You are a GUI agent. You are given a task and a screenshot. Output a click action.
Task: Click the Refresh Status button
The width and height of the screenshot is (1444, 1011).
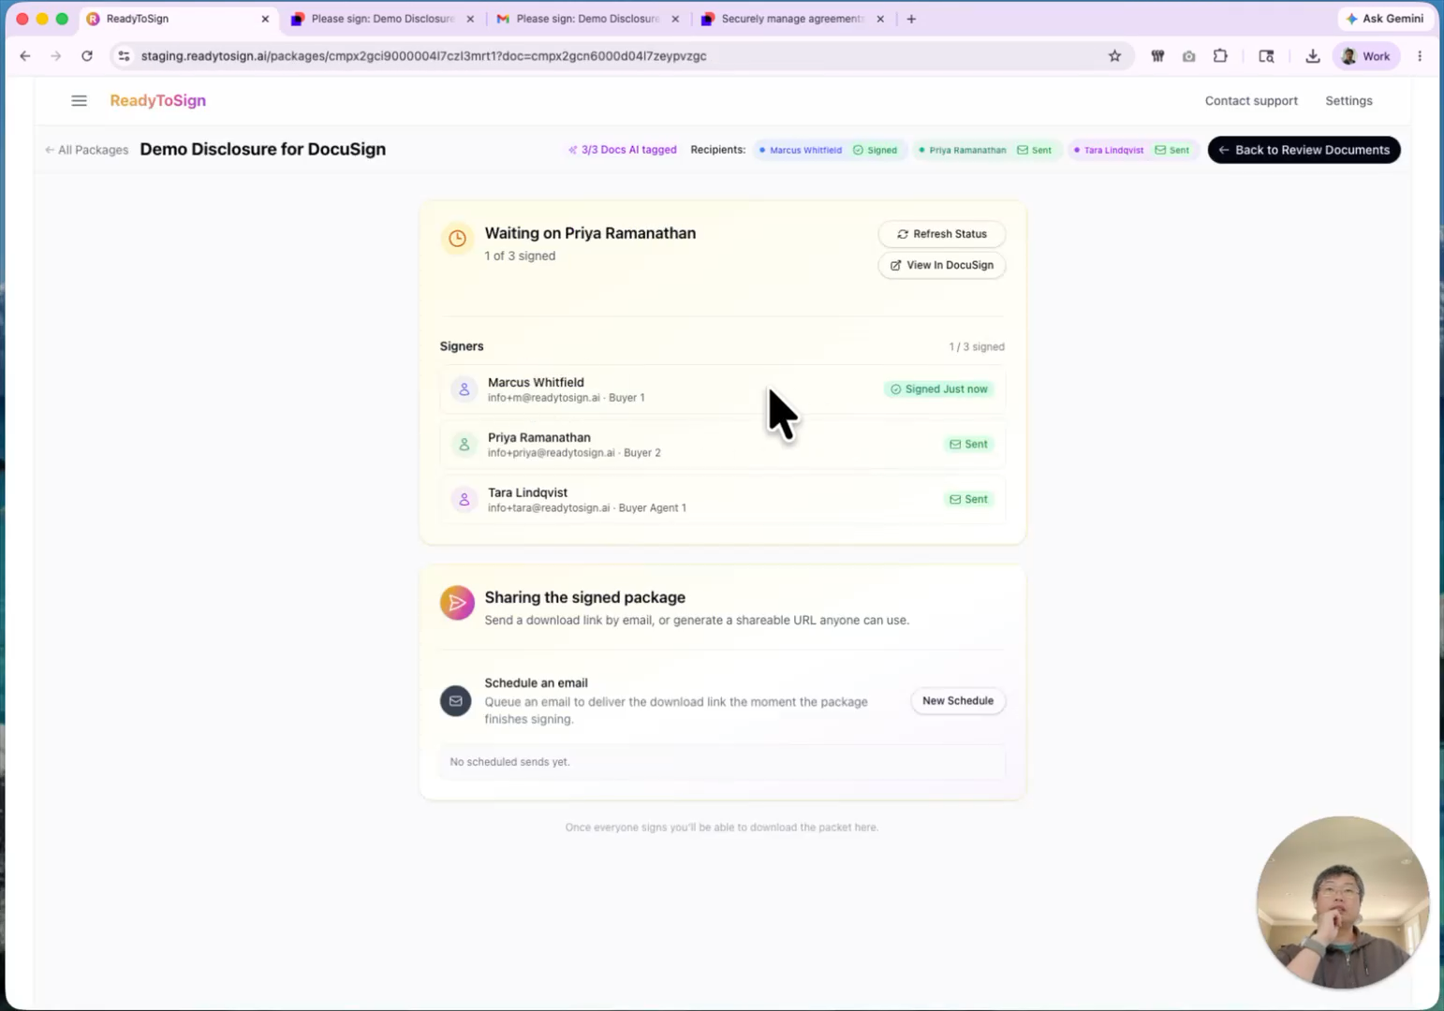(941, 234)
